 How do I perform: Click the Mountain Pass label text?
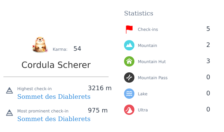click(x=153, y=78)
